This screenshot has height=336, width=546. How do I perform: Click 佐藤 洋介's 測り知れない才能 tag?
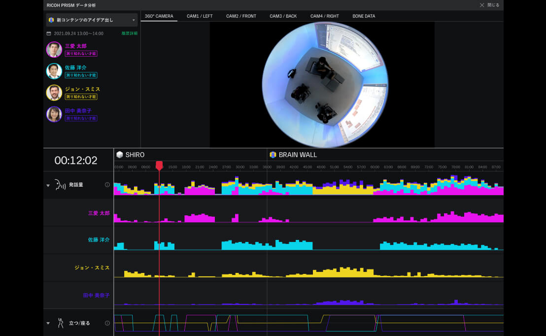point(81,75)
